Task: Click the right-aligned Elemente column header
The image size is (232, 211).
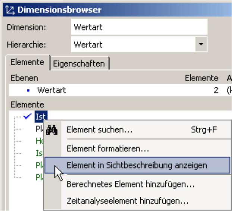Action: click(x=201, y=78)
